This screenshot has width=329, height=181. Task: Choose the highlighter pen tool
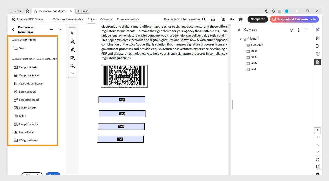coord(72,49)
